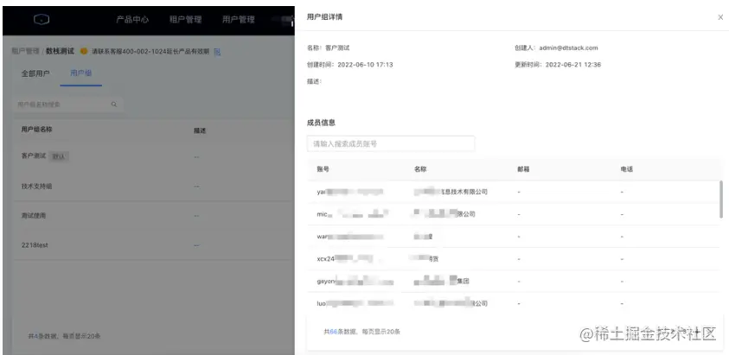Click the 电话 column header
The image size is (729, 355).
(x=627, y=169)
